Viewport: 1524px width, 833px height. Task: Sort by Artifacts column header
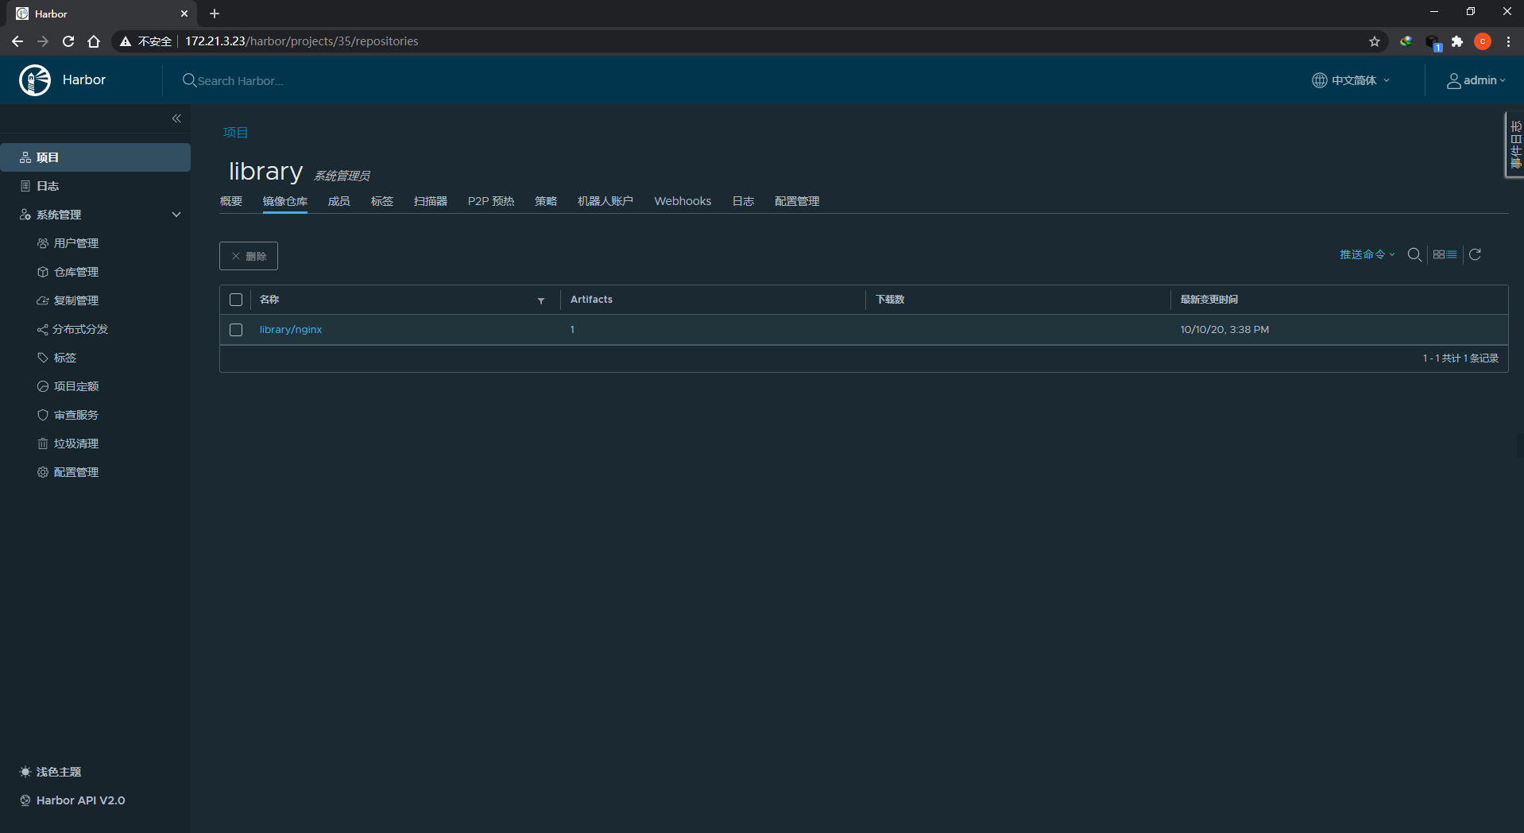point(592,300)
